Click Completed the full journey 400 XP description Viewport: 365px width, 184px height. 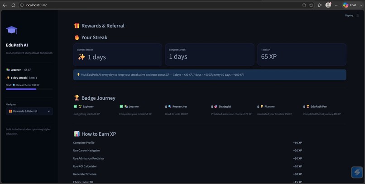pyautogui.click(x=322, y=114)
